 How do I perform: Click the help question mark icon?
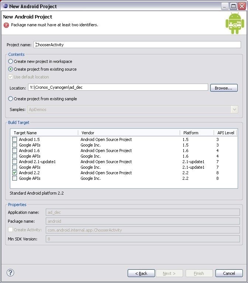(x=10, y=273)
